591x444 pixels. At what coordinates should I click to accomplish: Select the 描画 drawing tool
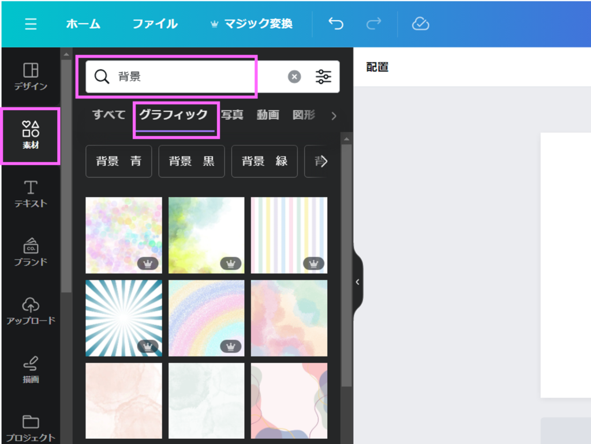[x=31, y=370]
